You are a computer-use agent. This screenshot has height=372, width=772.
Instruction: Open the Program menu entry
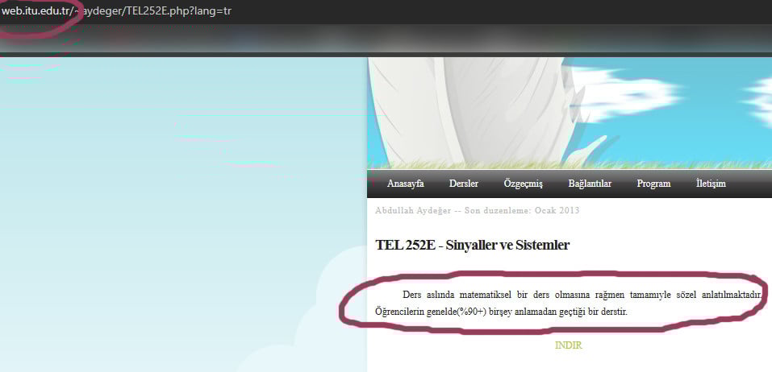653,184
